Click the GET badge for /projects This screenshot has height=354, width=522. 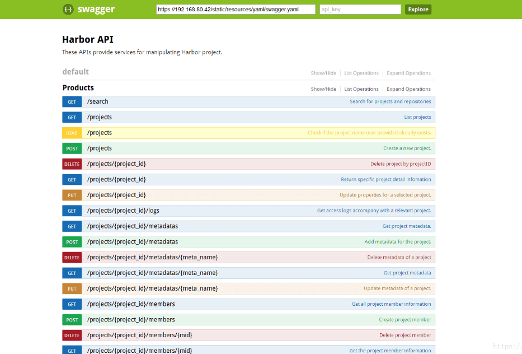pyautogui.click(x=72, y=117)
